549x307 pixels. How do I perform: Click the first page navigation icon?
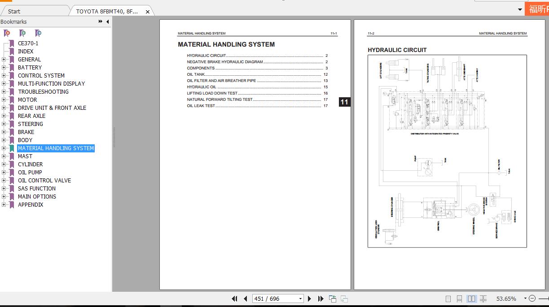[234, 298]
